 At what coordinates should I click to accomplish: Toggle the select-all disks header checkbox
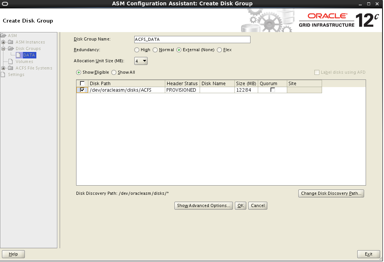tap(82, 83)
